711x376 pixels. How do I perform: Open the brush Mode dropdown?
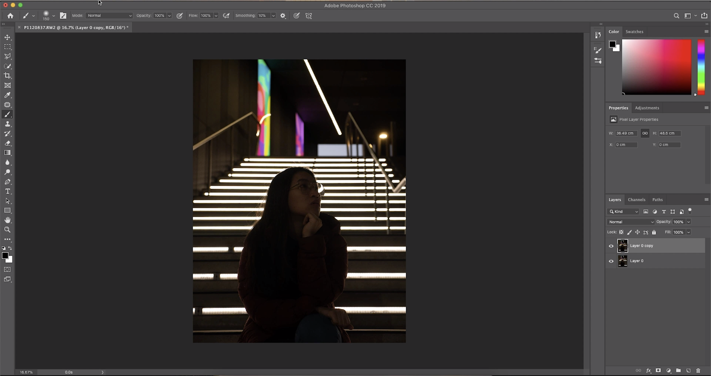pos(109,16)
